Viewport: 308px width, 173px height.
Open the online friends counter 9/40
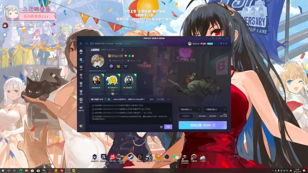(x=224, y=43)
